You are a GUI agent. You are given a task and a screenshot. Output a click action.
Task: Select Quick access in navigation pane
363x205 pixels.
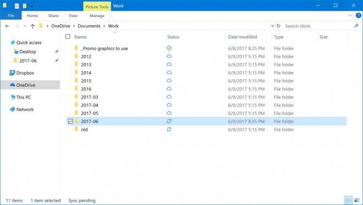(29, 42)
